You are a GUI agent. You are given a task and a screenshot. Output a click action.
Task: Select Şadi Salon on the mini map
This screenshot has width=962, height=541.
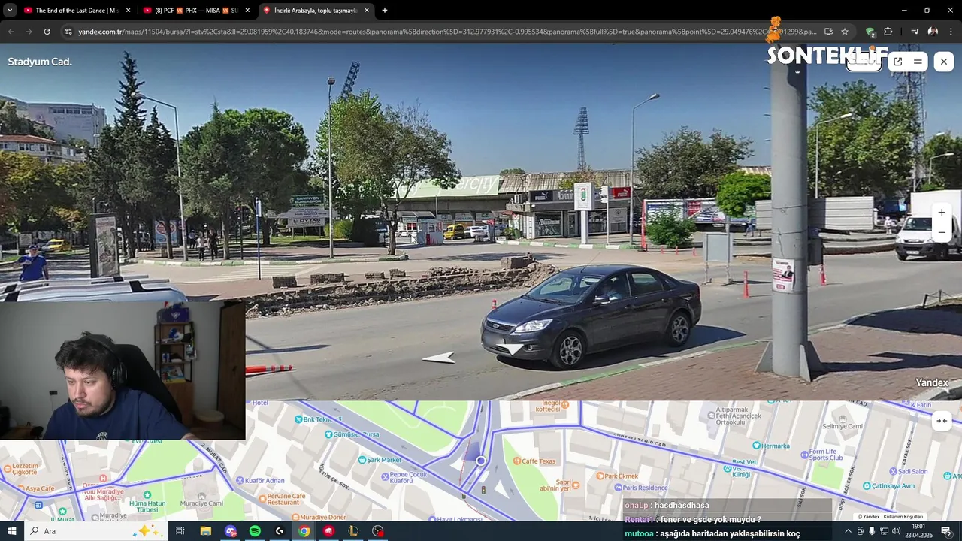(910, 471)
